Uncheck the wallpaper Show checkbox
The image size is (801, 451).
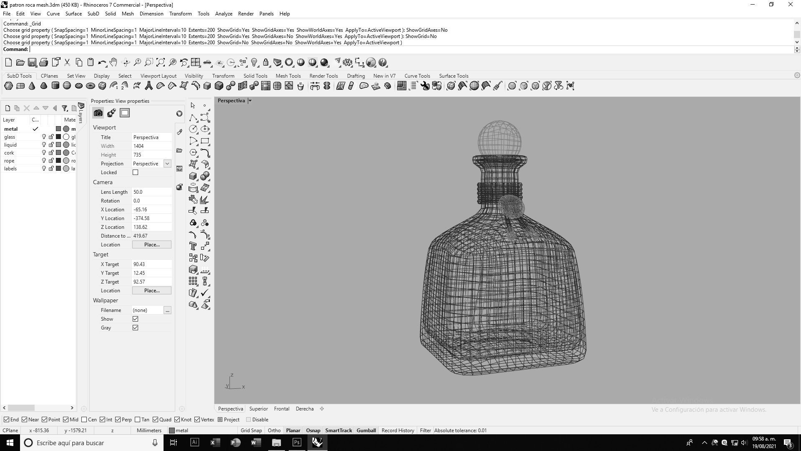(x=135, y=319)
